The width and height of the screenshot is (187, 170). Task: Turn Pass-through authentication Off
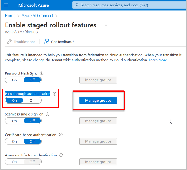click(x=32, y=100)
